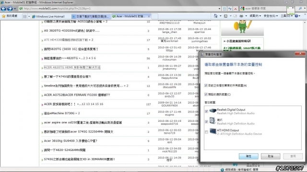Close the Acer - Mobile01 tab
Viewport: 307px width, 172px height.
(x=149, y=16)
